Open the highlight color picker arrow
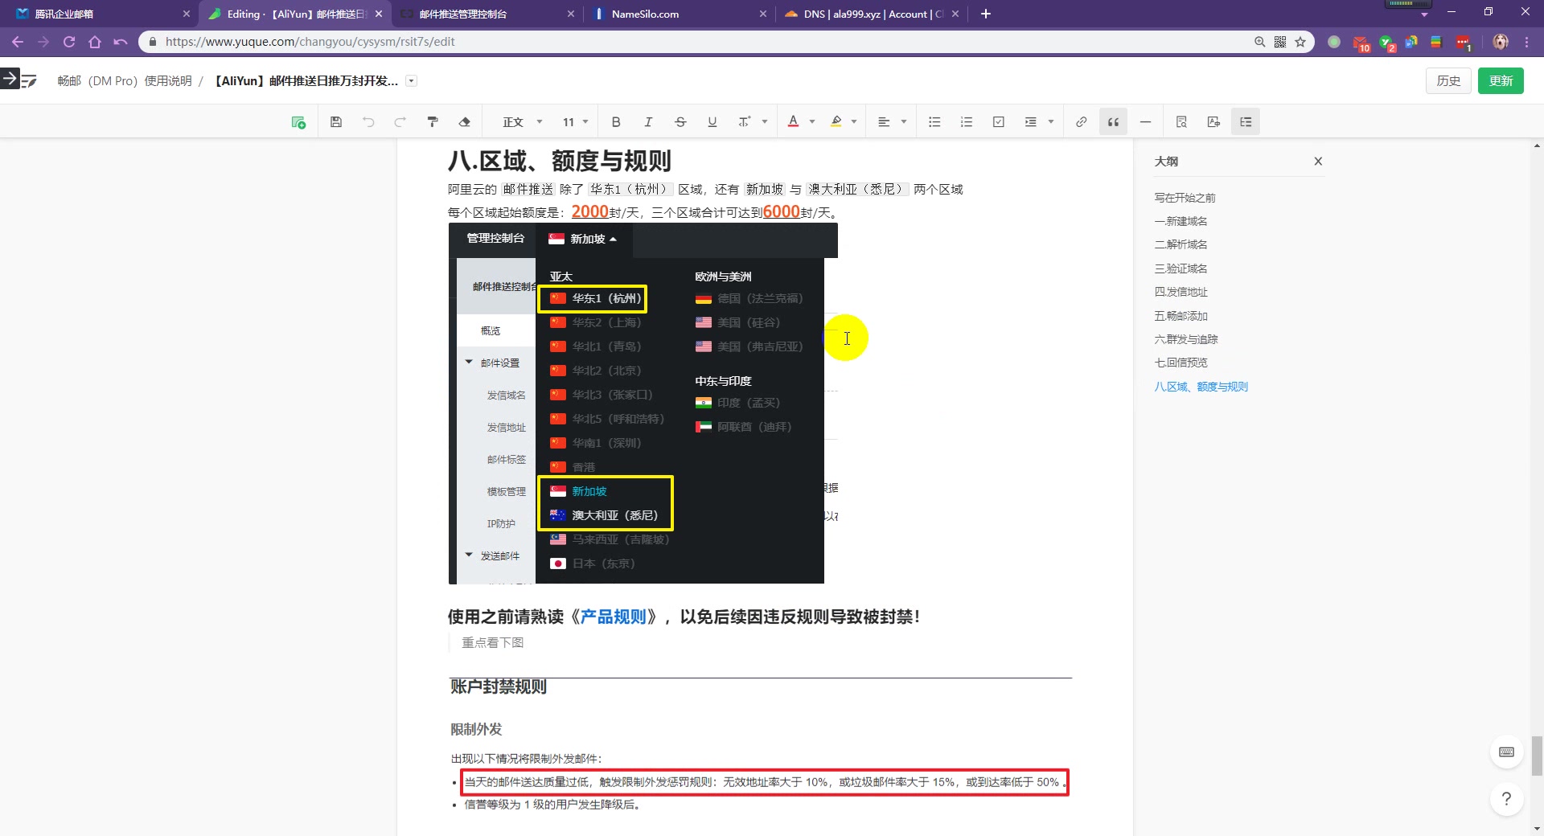Screen dimensions: 1544x836 [x=854, y=122]
